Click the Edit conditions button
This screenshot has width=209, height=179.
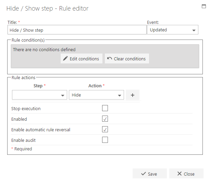[x=82, y=59]
